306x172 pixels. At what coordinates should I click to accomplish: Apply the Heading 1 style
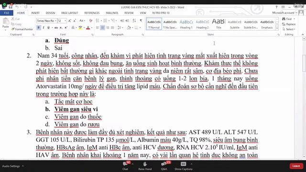tap(186, 24)
